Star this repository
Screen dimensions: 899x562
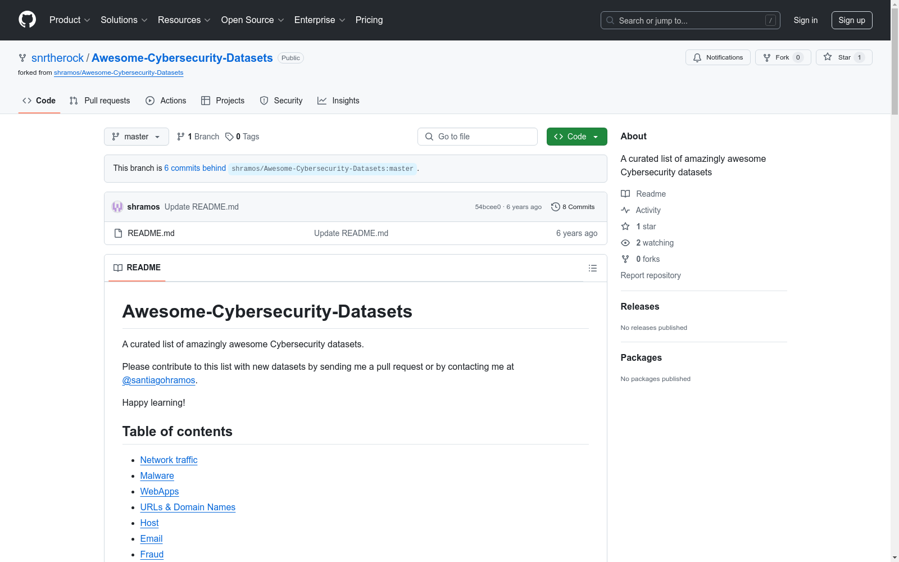pyautogui.click(x=844, y=57)
